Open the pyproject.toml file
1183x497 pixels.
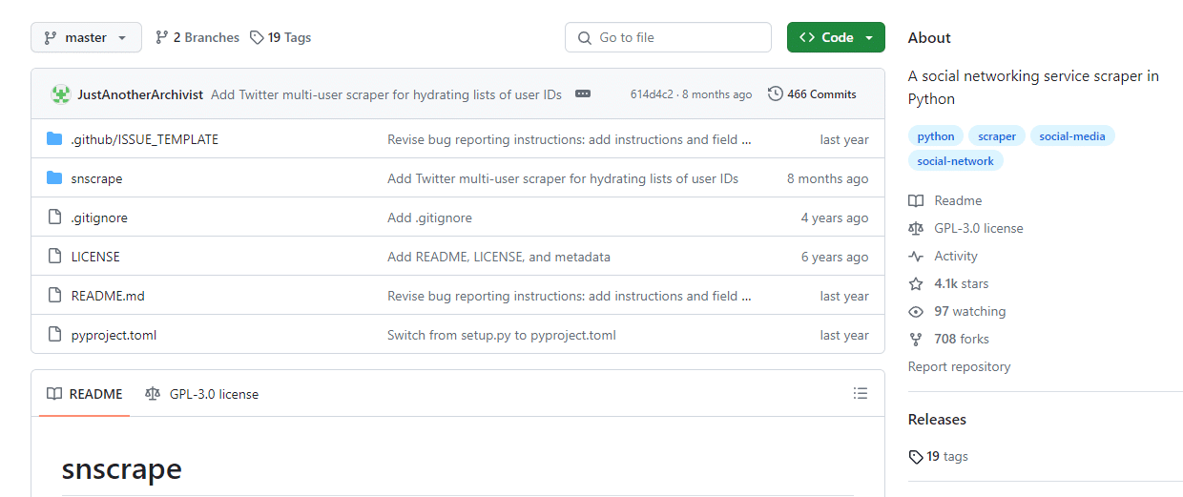tap(114, 335)
